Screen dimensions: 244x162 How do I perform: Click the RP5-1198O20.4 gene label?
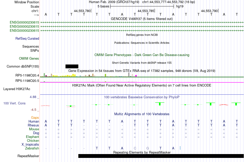[x=27, y=75]
